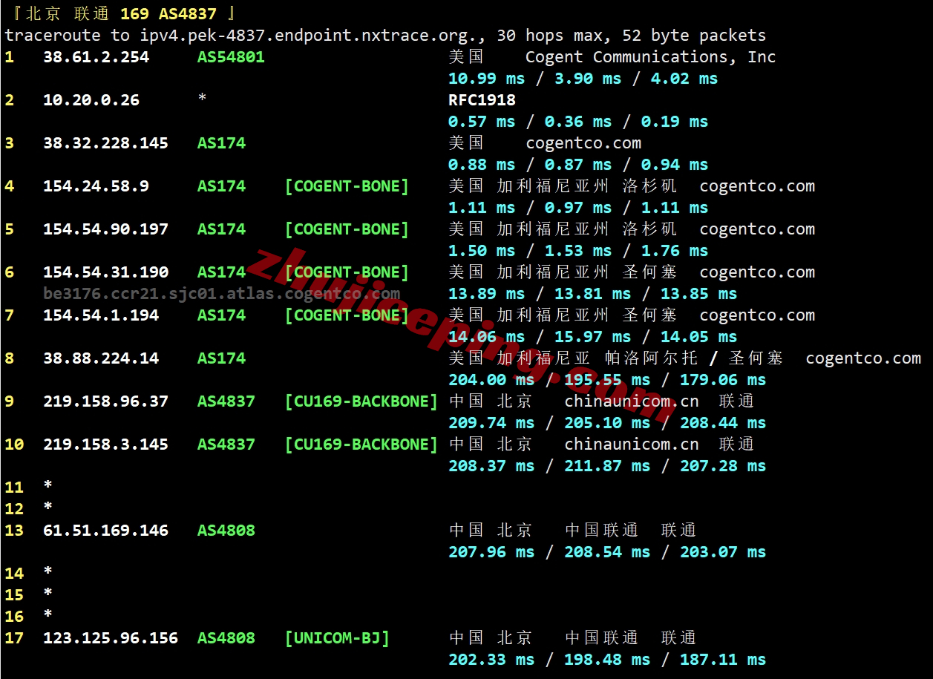
Task: Click AS4808 in the 61.51.169.146 row
Action: click(226, 531)
